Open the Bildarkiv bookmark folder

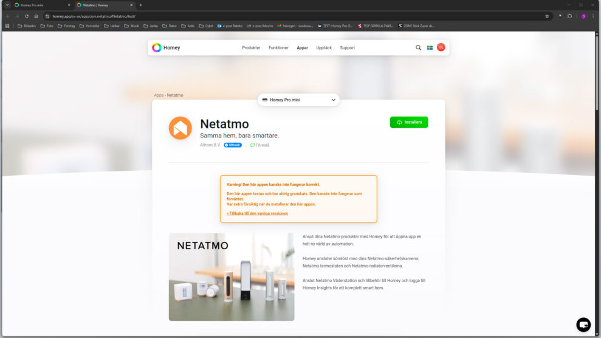[x=27, y=26]
